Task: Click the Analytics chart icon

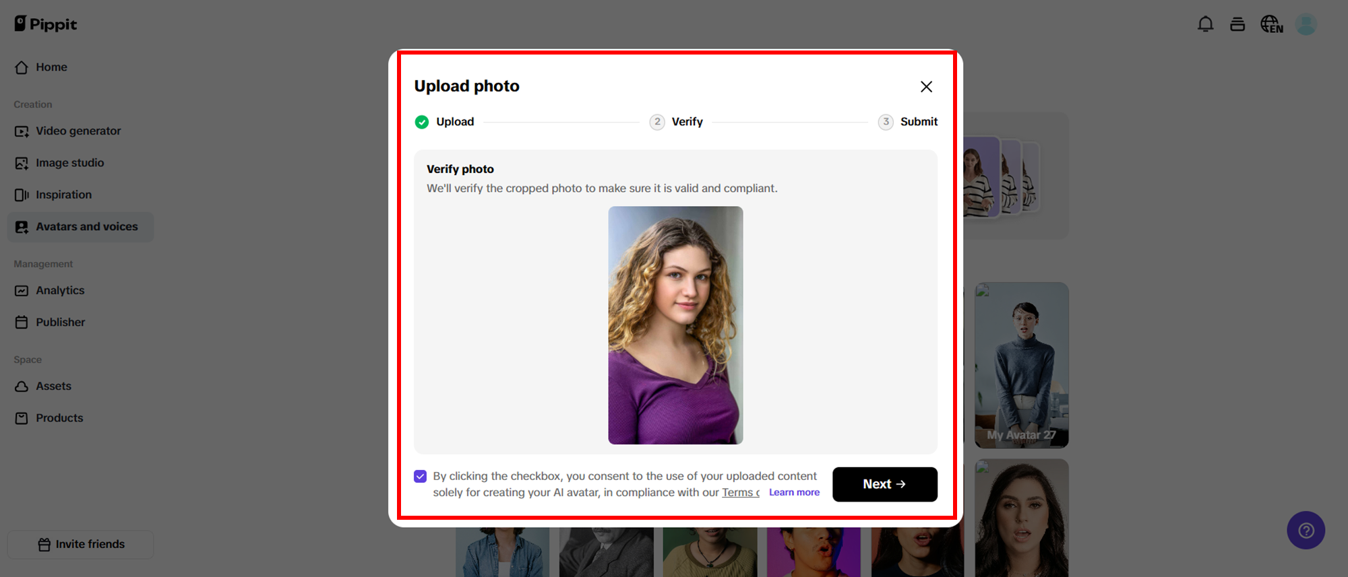Action: 22,291
